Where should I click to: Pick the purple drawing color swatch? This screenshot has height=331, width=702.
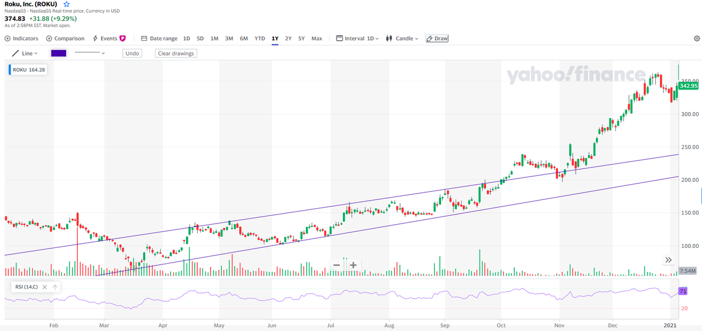[58, 53]
